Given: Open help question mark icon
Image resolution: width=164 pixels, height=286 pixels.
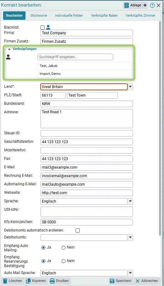Looking at the screenshot, I should click(152, 5).
